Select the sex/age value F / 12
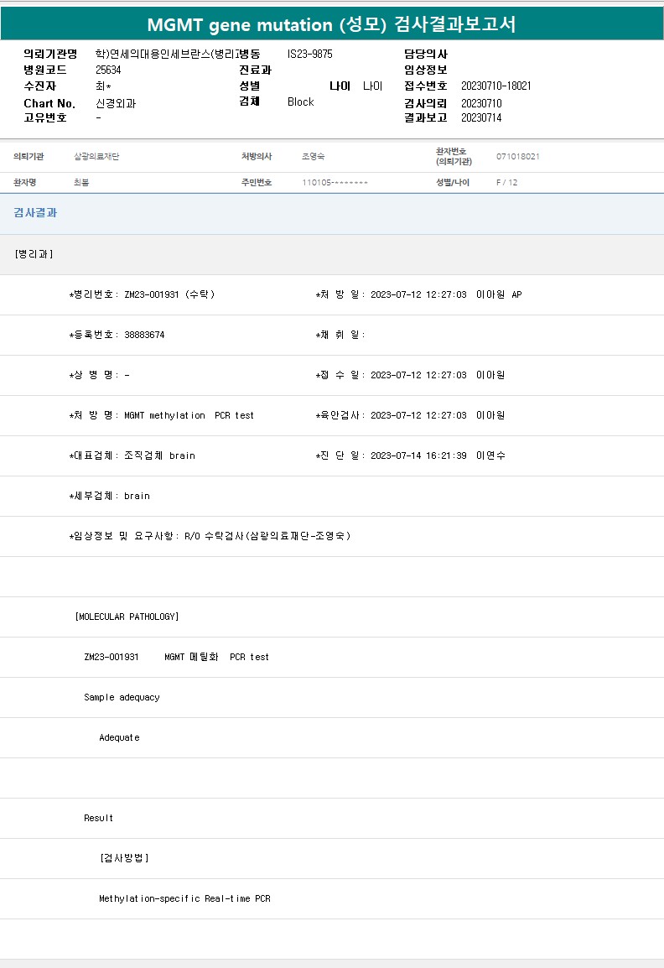The width and height of the screenshot is (664, 968). (x=506, y=182)
